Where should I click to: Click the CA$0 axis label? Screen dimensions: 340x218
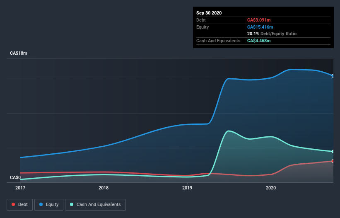click(x=15, y=177)
